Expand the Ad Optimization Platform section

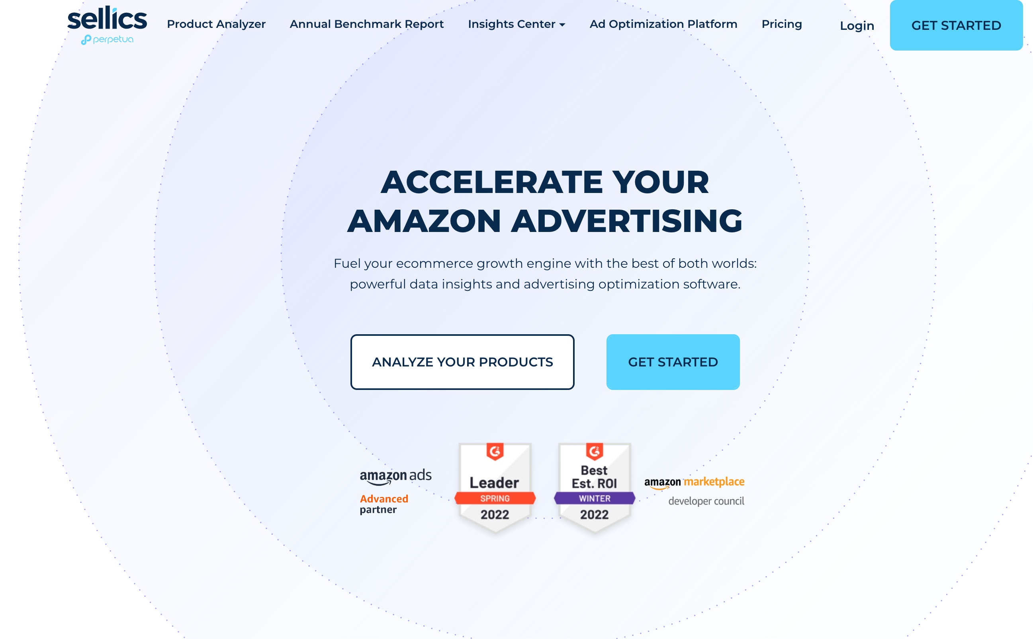pyautogui.click(x=663, y=23)
